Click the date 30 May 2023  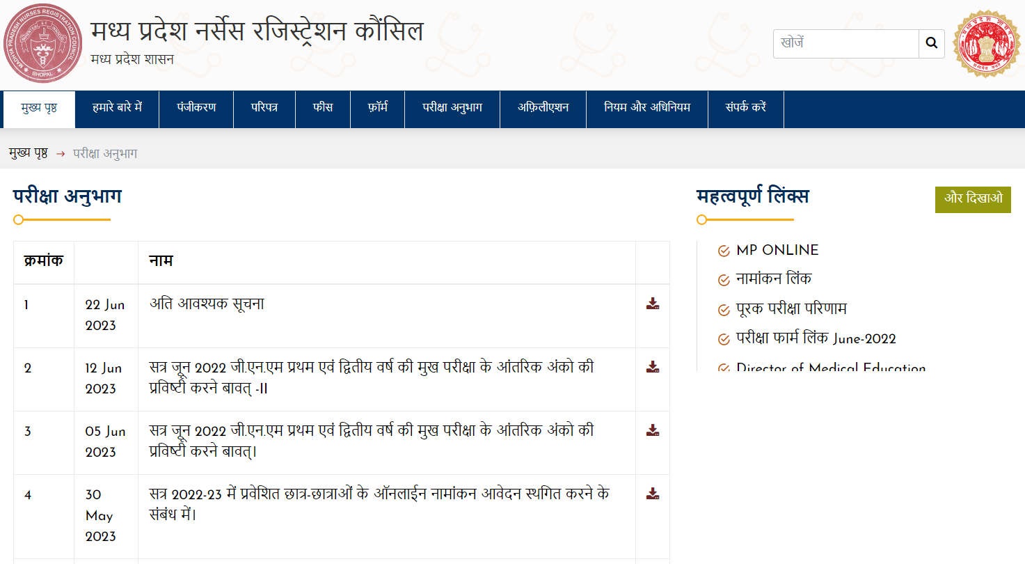[x=102, y=516]
